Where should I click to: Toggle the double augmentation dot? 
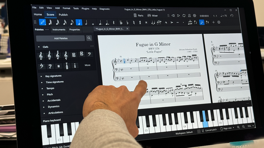tap(107, 23)
